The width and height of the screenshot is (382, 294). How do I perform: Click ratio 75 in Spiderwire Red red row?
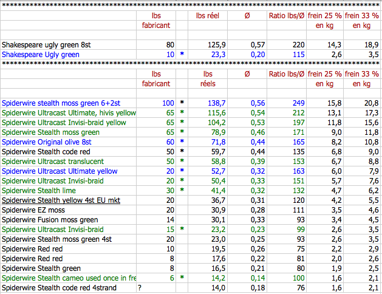point(301,249)
